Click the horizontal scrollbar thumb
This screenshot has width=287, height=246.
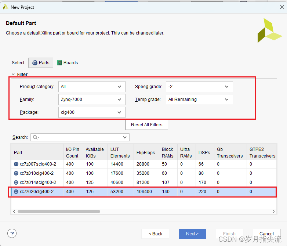(x=59, y=211)
